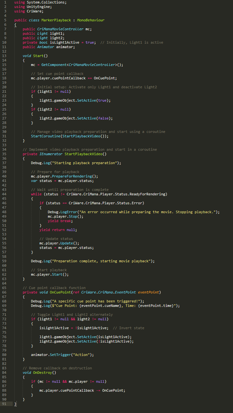Click the Debug.Log 'A specific cue point has been triggered!' line
Viewport: 233px width, 413px height.
tap(87, 301)
